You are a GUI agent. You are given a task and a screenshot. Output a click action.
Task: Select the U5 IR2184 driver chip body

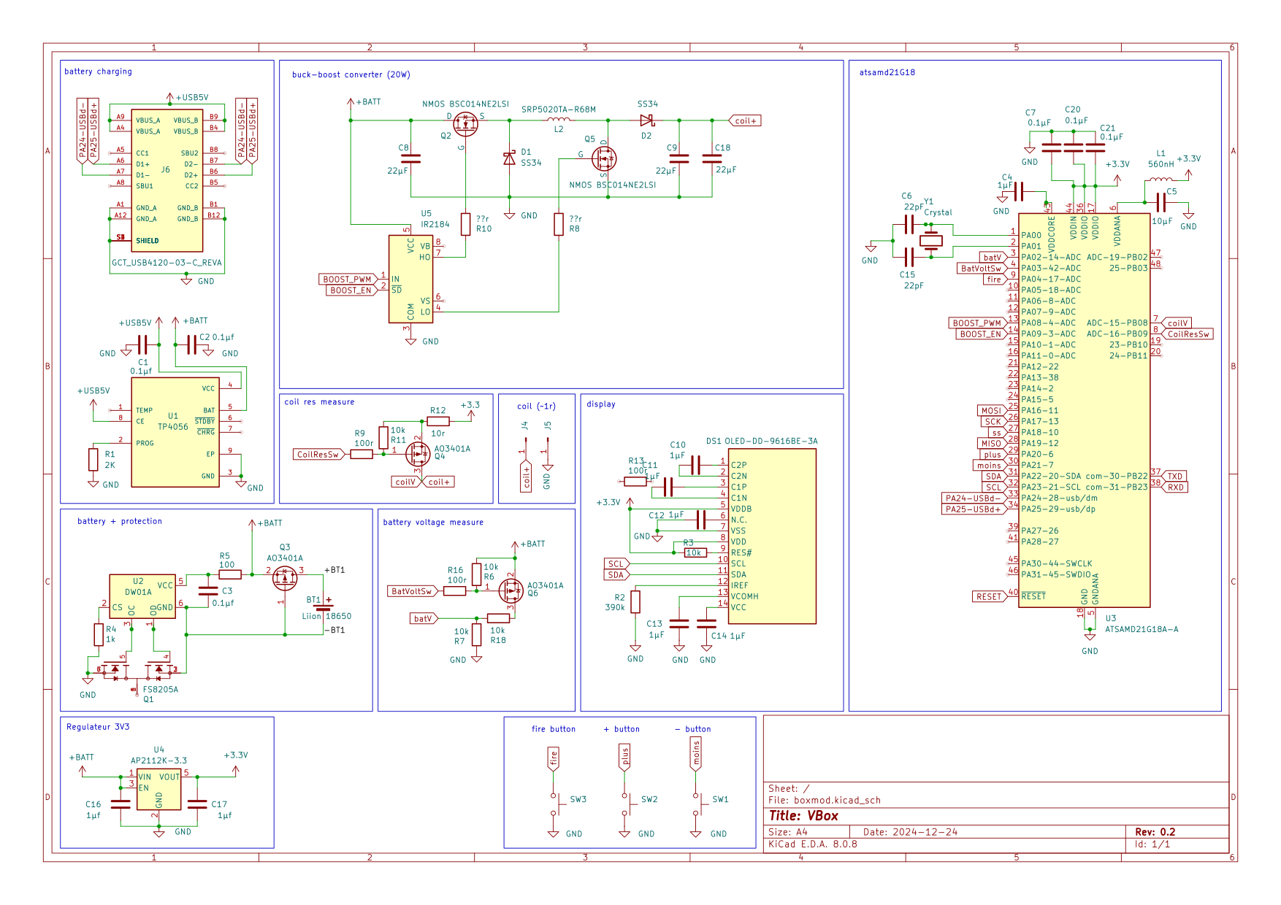click(x=410, y=279)
